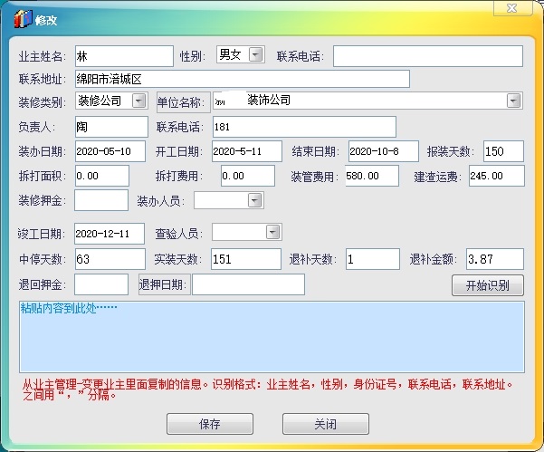Click the 竣工日期 completion date field

[110, 234]
